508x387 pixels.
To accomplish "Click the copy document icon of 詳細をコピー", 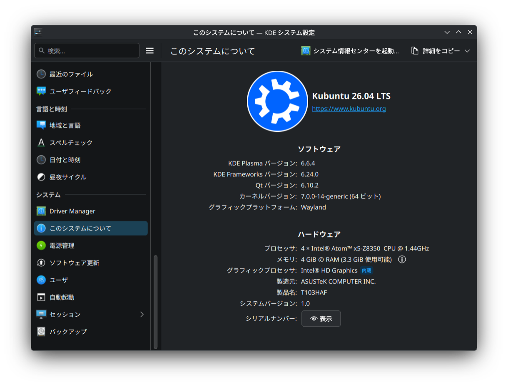I will tap(415, 51).
